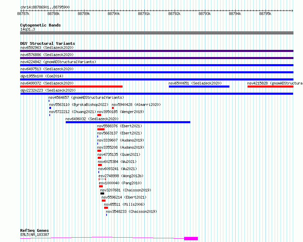
Task: Click the nsv3950185 (Wenger2019) label
Action: coord(121,112)
